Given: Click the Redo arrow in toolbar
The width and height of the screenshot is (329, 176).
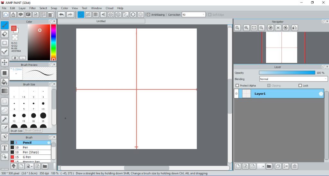Looking at the screenshot, I should [x=70, y=14].
